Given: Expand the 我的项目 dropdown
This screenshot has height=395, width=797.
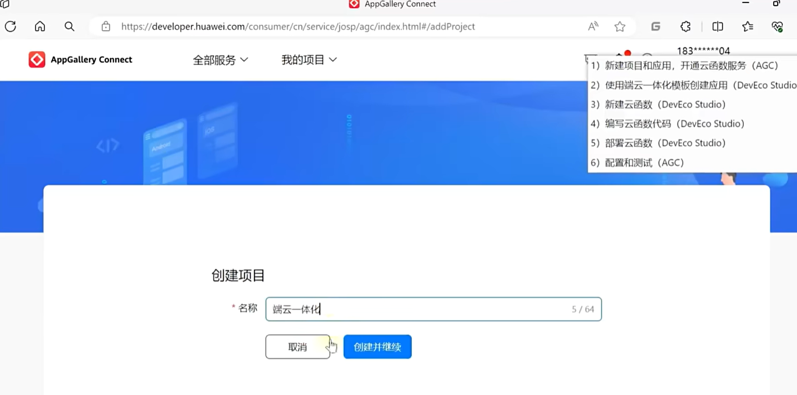Looking at the screenshot, I should [x=309, y=60].
